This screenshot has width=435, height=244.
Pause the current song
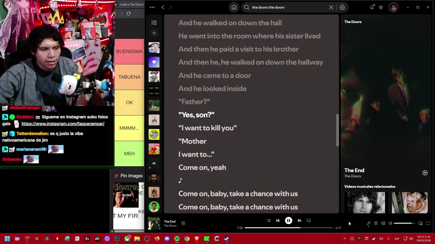click(x=289, y=221)
